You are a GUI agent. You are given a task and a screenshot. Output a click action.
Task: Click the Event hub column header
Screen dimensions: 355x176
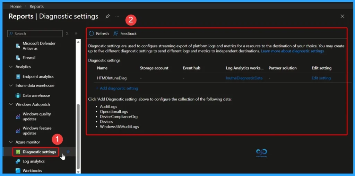[191, 68]
